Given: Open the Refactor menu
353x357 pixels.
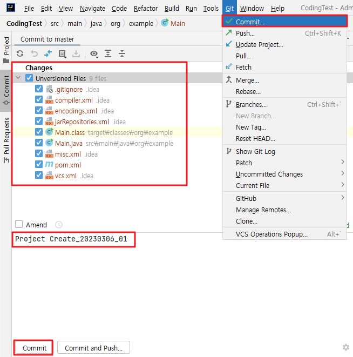Looking at the screenshot, I should point(146,9).
